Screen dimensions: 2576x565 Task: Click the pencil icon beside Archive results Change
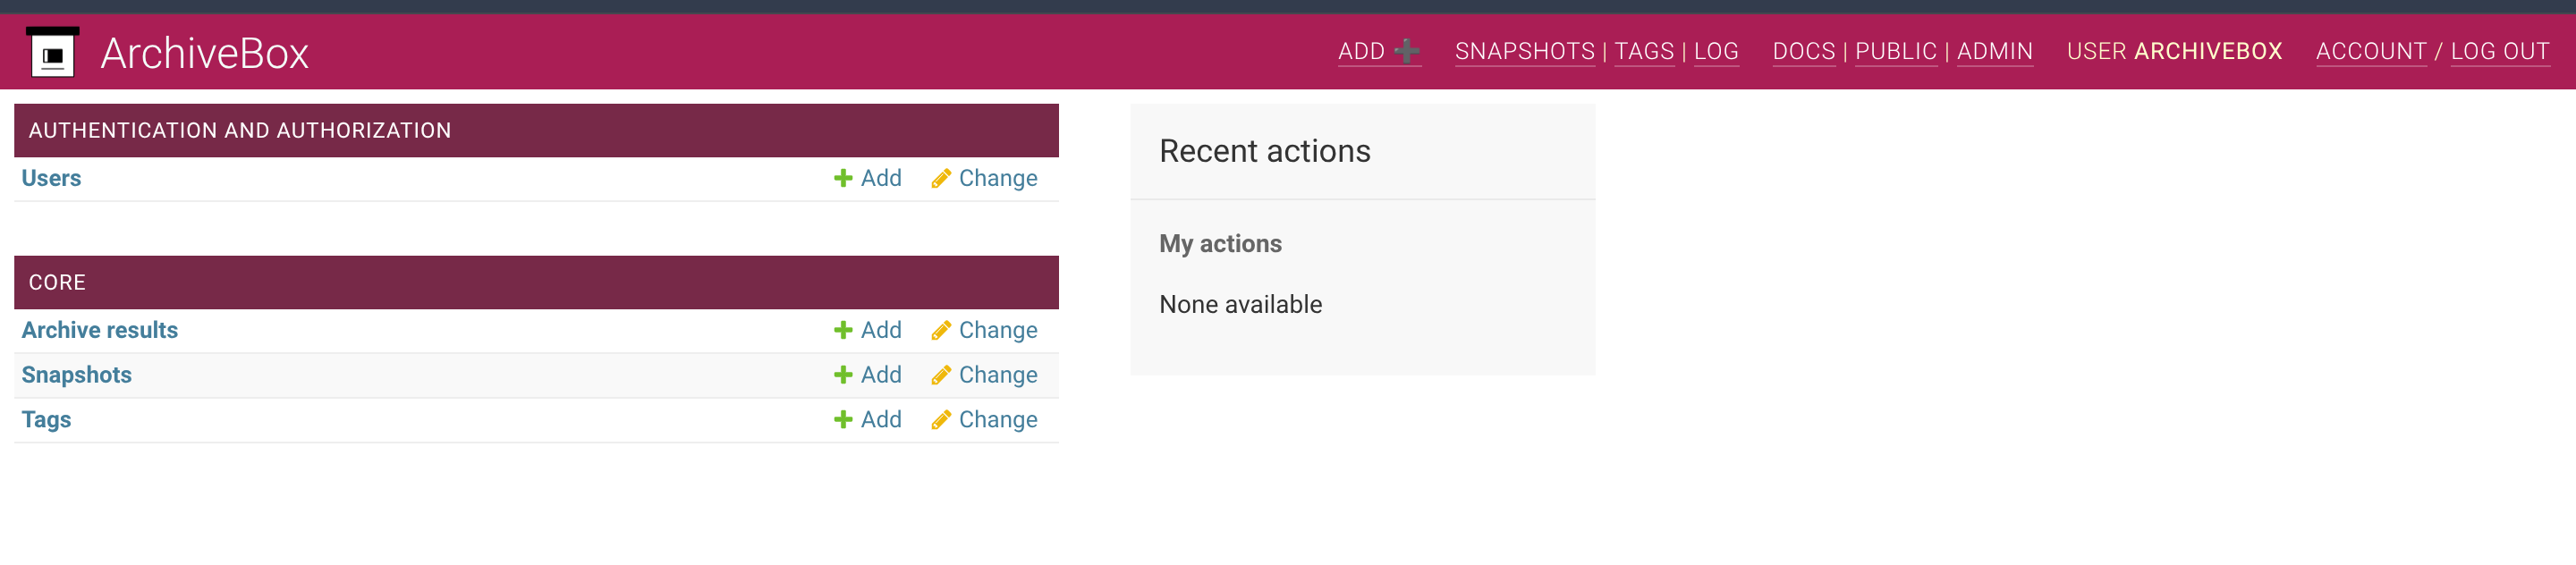(941, 330)
